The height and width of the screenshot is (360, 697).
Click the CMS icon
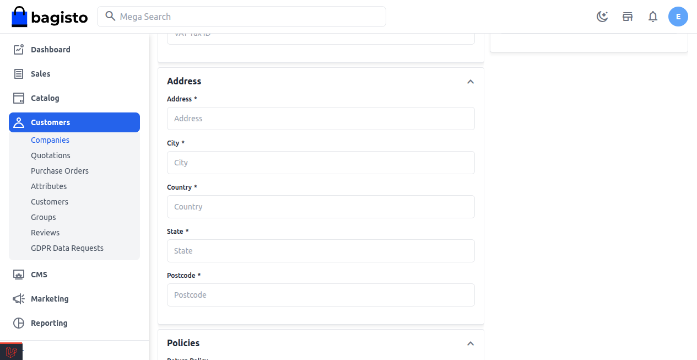tap(18, 274)
